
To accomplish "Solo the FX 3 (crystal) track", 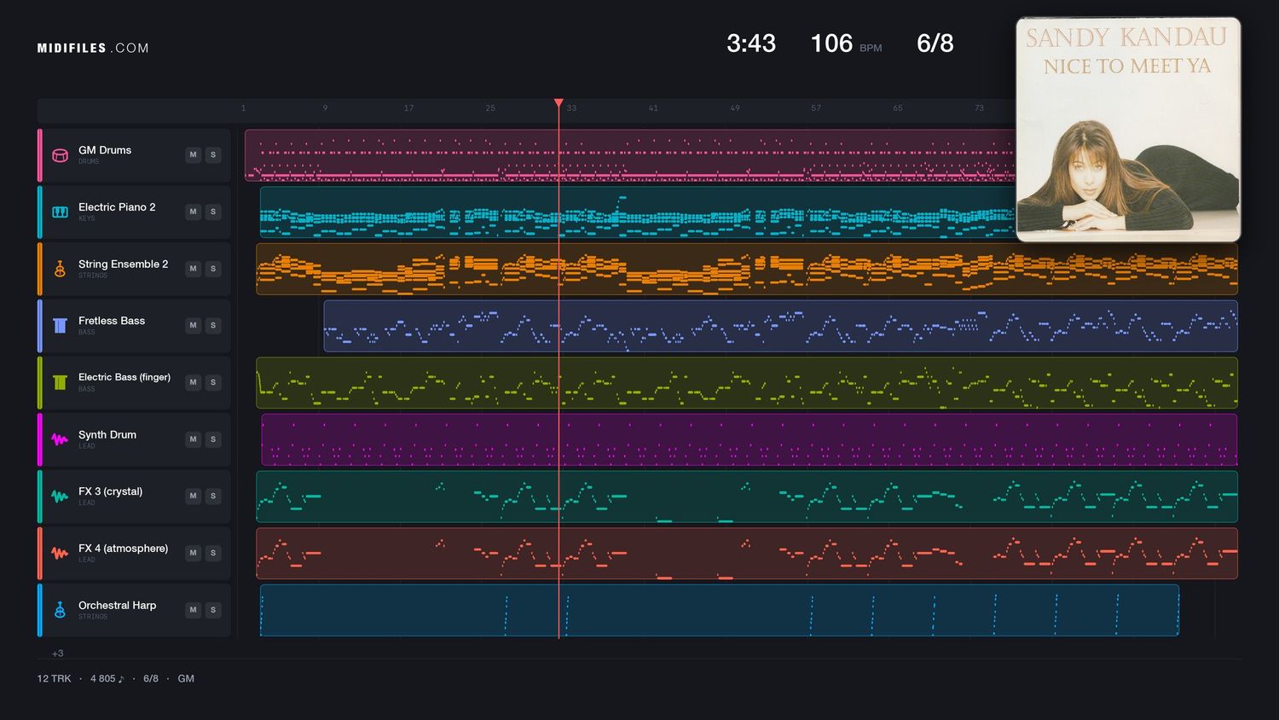I will coord(213,496).
